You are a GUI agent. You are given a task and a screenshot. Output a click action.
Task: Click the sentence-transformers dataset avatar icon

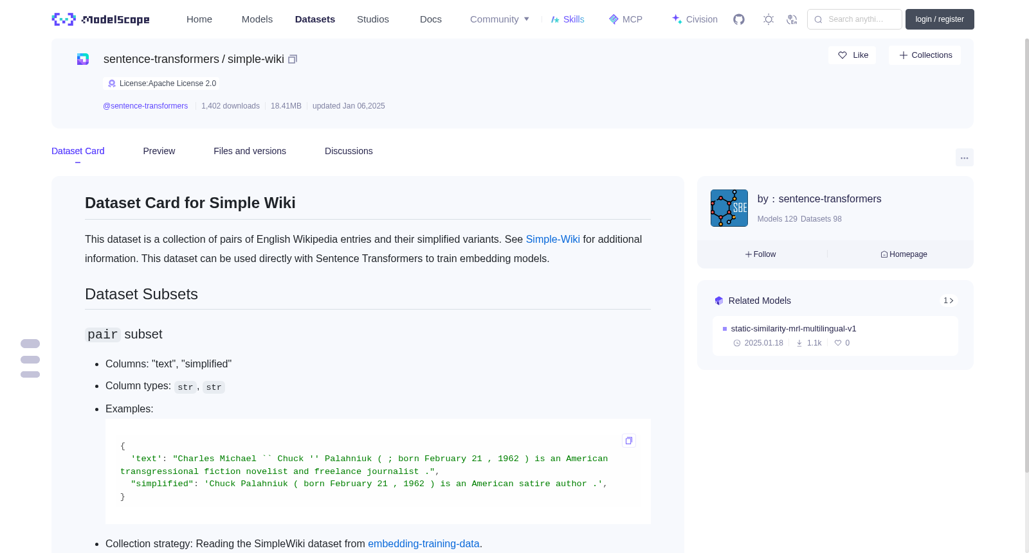pos(83,59)
